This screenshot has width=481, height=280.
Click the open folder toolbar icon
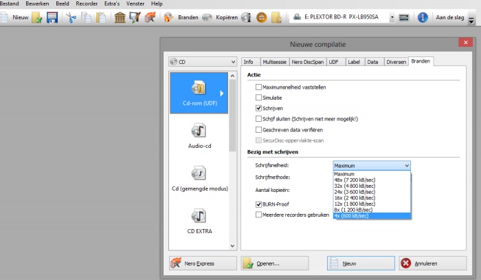click(x=37, y=17)
